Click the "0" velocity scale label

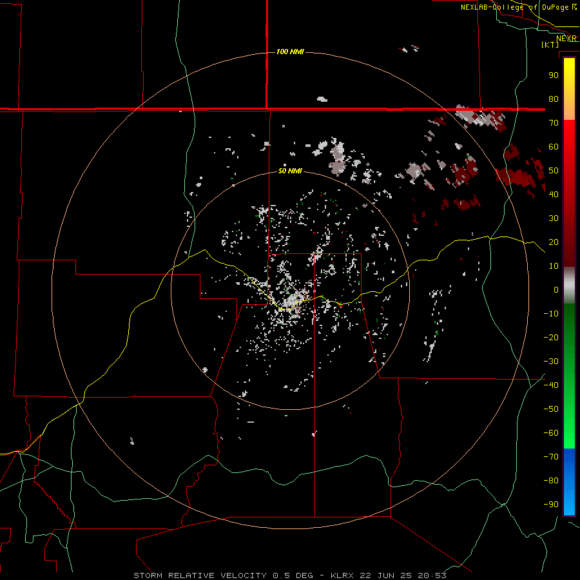coord(556,290)
